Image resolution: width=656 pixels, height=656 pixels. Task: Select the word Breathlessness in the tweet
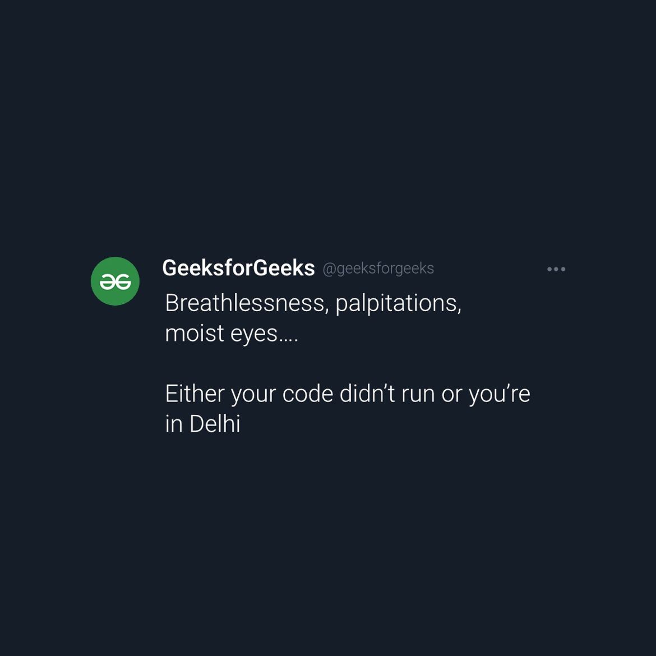point(245,302)
